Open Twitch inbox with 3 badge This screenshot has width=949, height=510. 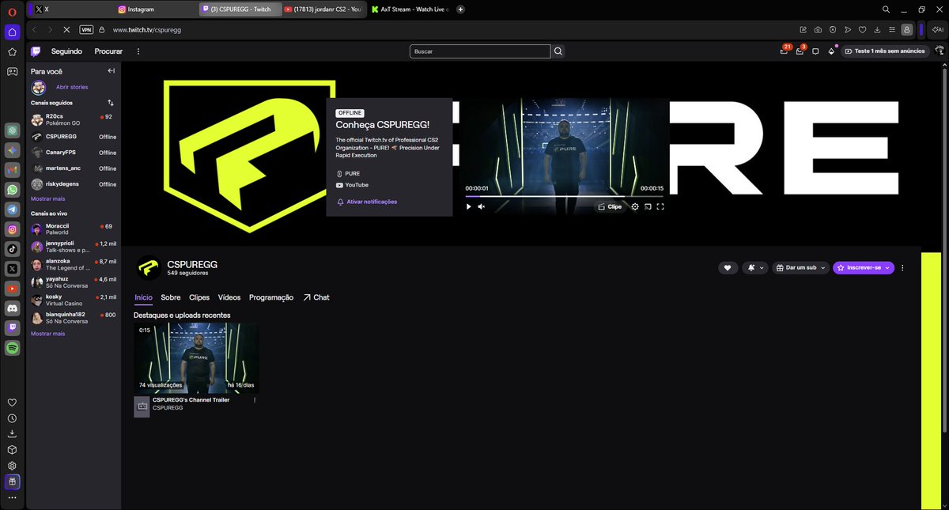pyautogui.click(x=800, y=51)
